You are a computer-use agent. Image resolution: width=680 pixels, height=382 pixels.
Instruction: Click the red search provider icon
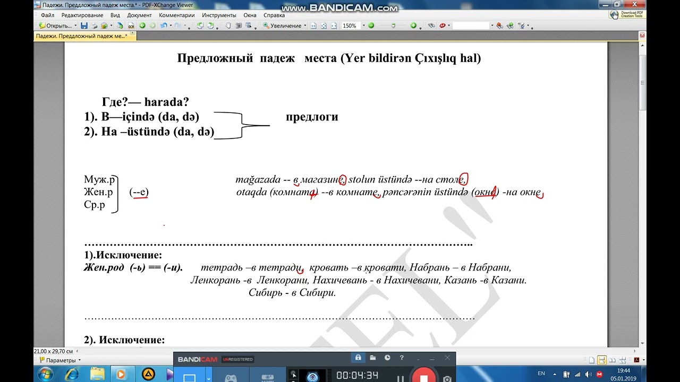[443, 25]
